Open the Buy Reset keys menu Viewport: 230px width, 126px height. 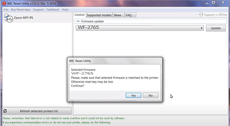click(x=21, y=9)
